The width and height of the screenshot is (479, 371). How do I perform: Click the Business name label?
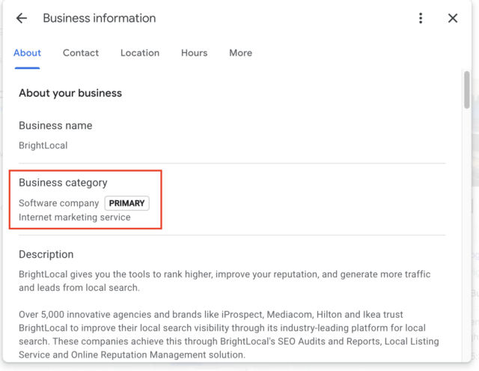click(55, 125)
